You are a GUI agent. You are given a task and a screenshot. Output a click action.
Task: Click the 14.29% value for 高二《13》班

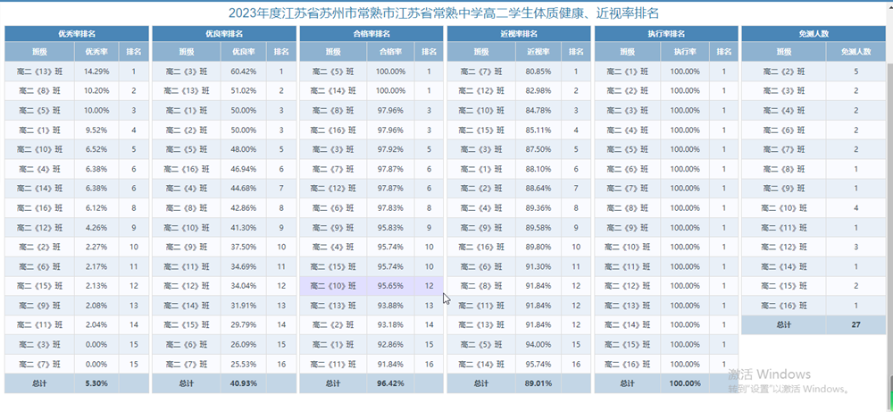pyautogui.click(x=96, y=71)
